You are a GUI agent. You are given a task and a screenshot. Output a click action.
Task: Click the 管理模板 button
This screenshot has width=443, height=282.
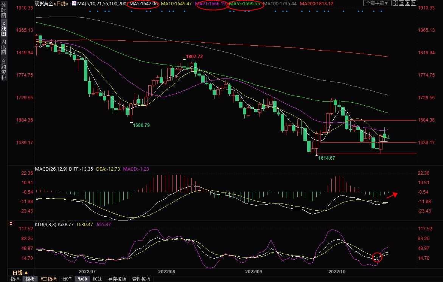click(x=141, y=279)
